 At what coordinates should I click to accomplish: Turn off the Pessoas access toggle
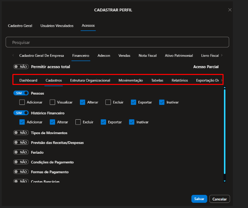point(21,93)
